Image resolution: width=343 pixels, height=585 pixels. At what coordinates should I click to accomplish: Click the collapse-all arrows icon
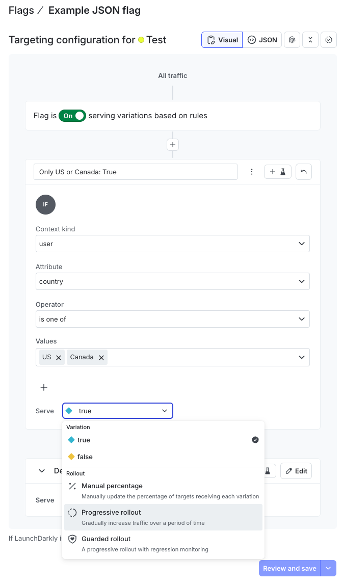(x=310, y=40)
